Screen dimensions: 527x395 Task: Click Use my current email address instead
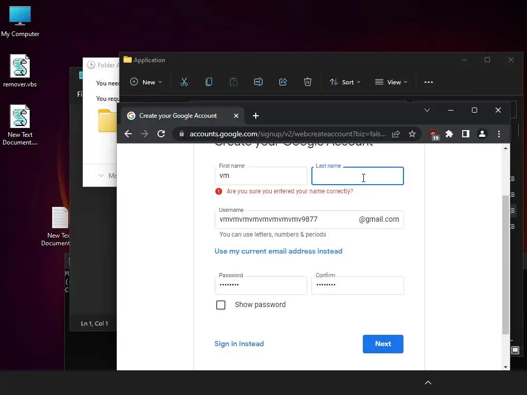click(278, 251)
